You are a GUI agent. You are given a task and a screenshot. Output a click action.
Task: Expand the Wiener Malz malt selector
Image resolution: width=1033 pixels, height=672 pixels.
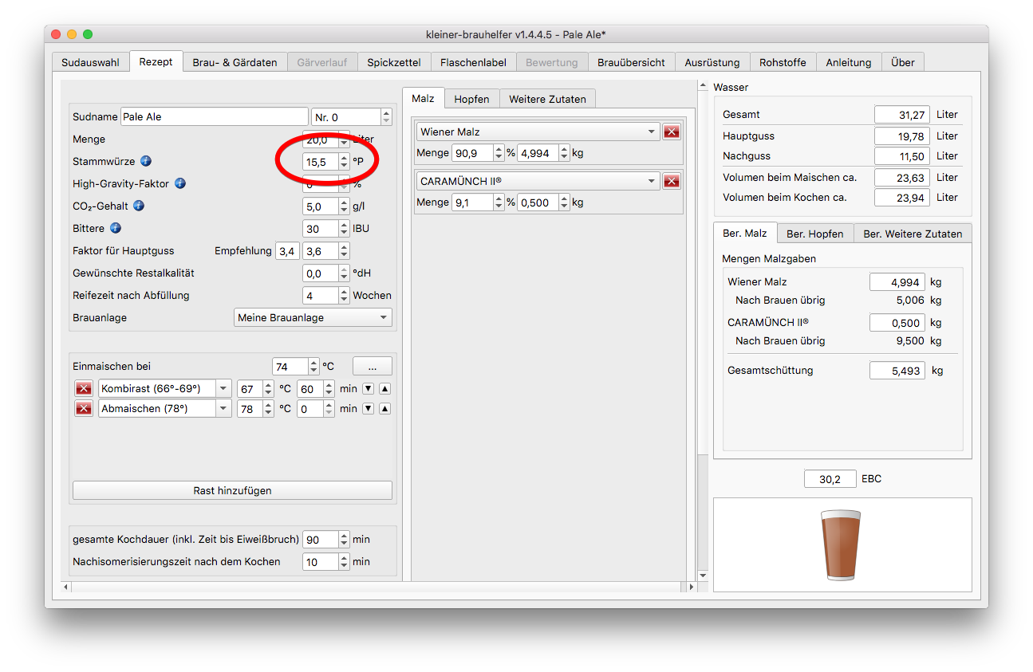(x=651, y=132)
